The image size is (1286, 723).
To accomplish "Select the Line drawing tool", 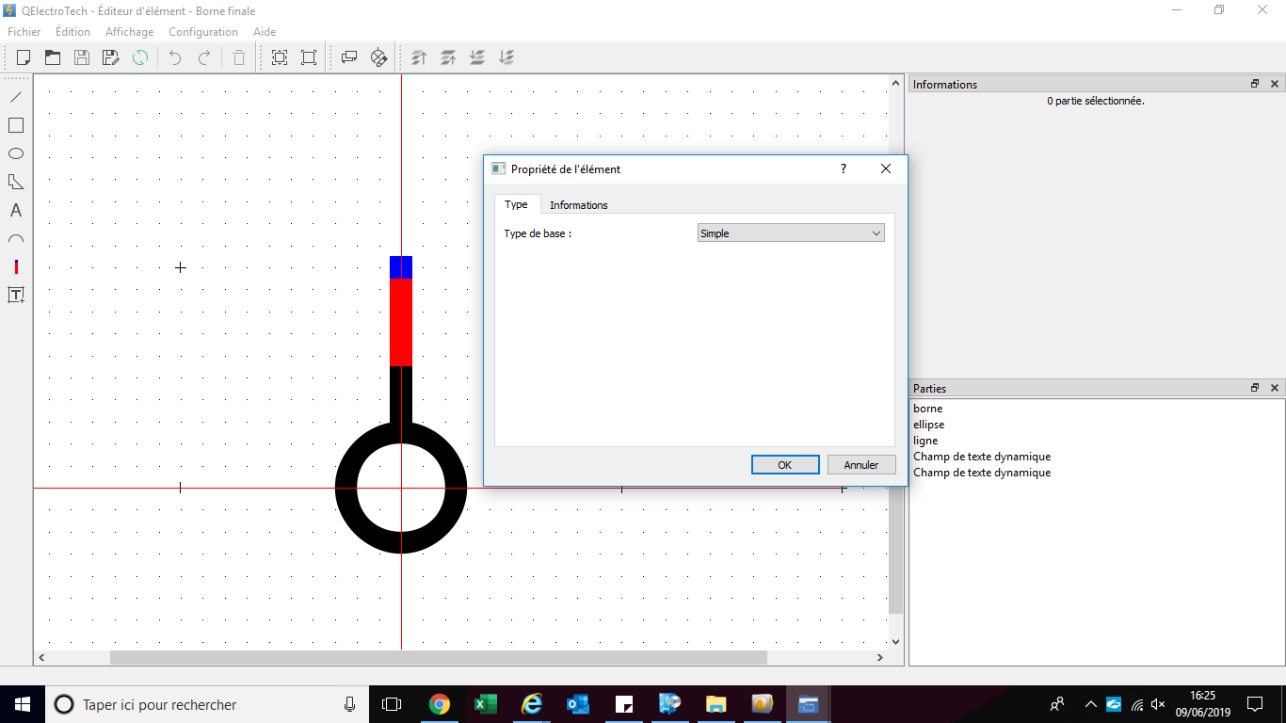I will (x=16, y=97).
